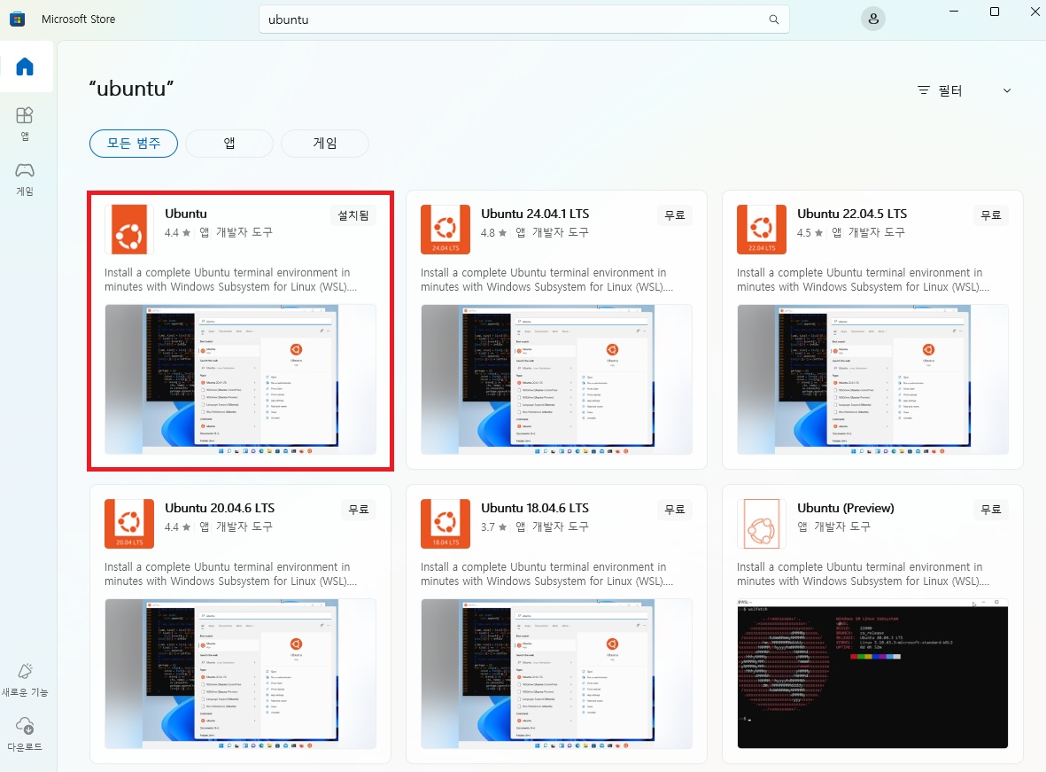Select the 게임 filter tab
The width and height of the screenshot is (1046, 772).
pos(325,144)
